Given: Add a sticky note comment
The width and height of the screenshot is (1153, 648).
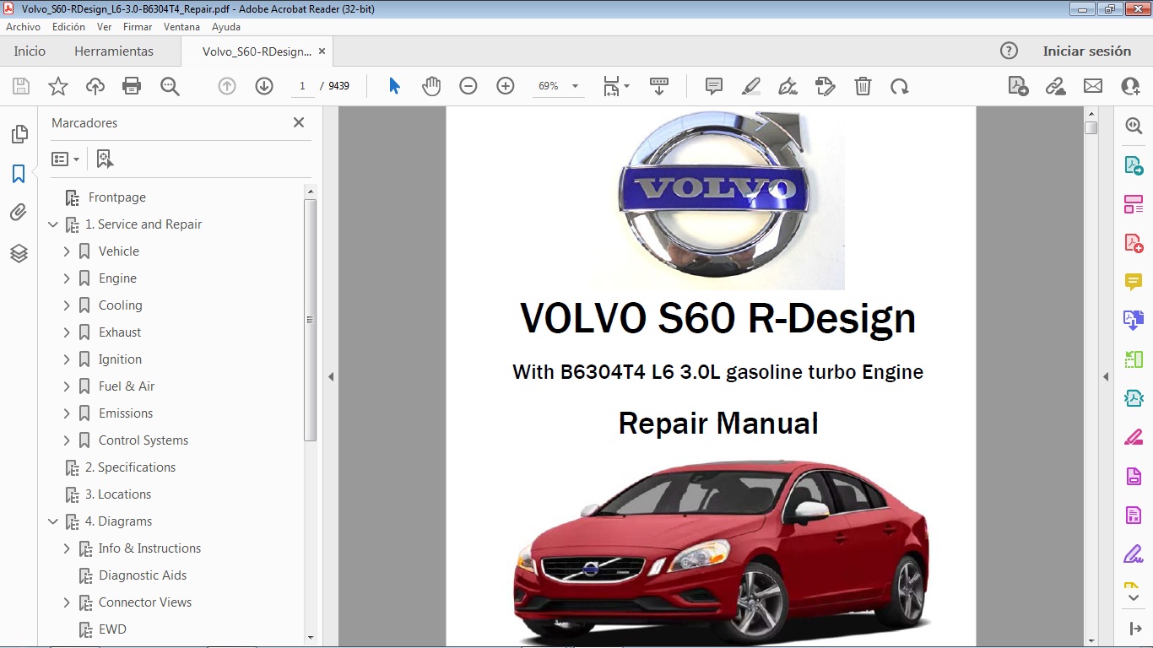Looking at the screenshot, I should (x=713, y=85).
